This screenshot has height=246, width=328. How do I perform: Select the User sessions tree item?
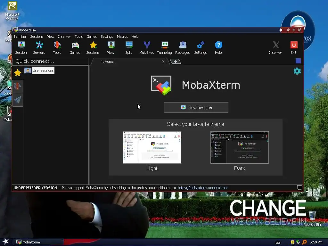(43, 70)
